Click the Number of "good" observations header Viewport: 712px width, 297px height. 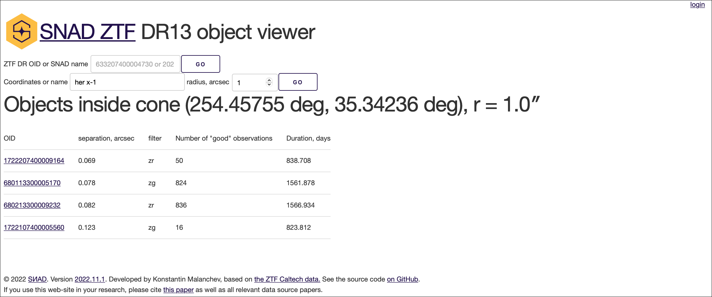pos(224,138)
